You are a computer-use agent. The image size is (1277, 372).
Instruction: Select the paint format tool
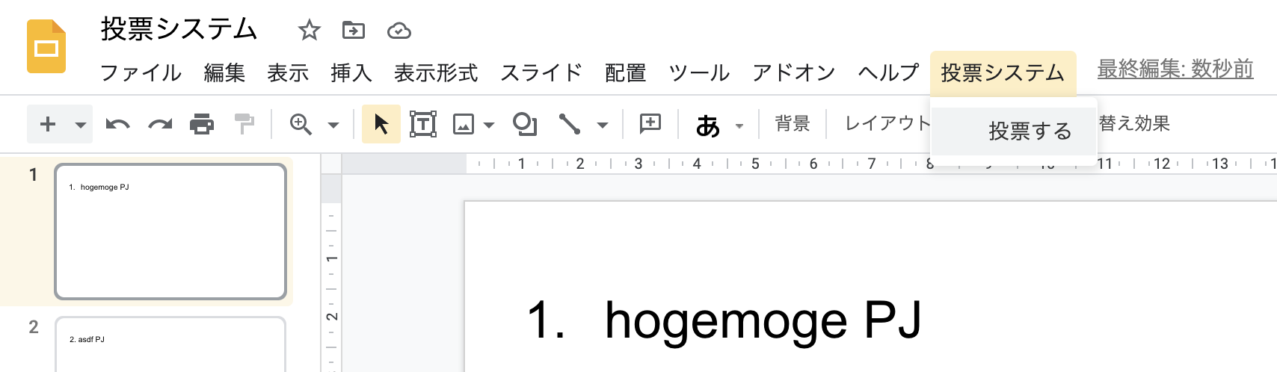244,124
